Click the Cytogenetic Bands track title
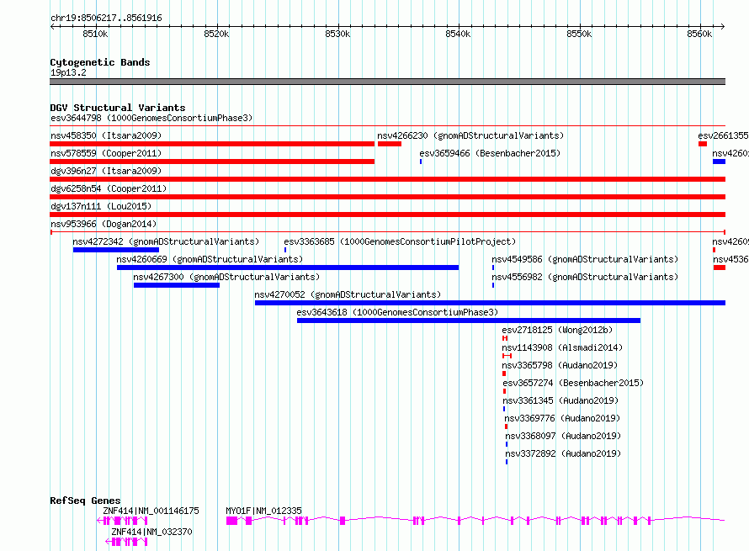This screenshot has width=749, height=551. pyautogui.click(x=100, y=62)
